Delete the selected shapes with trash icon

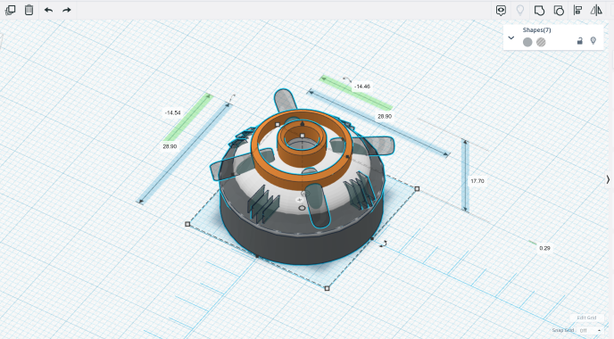(x=29, y=10)
